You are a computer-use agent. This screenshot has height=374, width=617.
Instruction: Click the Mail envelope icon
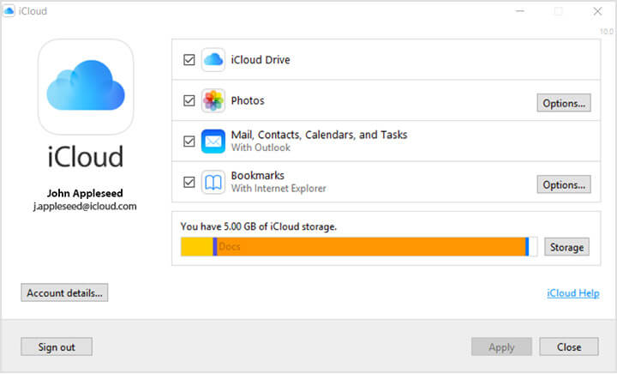pos(213,142)
